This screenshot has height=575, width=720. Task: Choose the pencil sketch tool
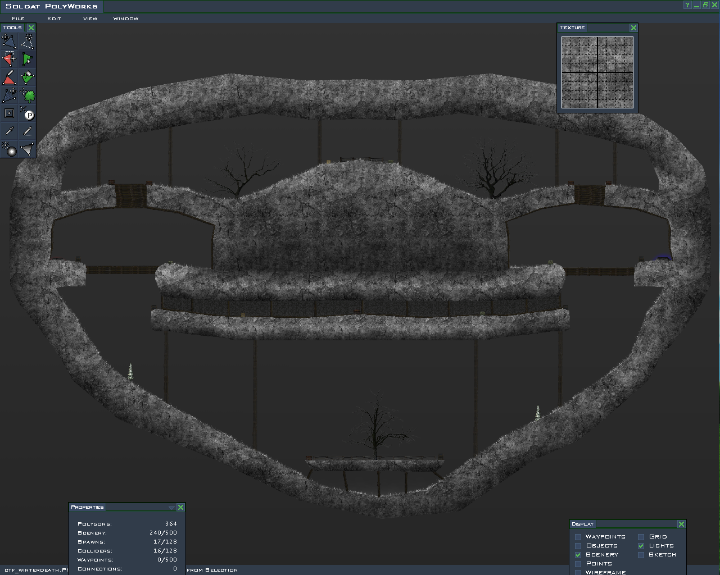coord(27,131)
